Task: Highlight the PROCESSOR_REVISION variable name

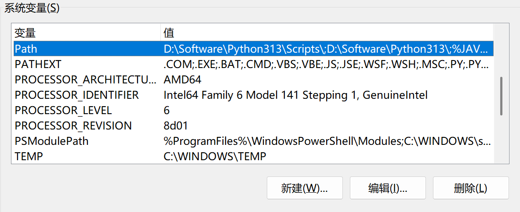Action: coord(73,126)
